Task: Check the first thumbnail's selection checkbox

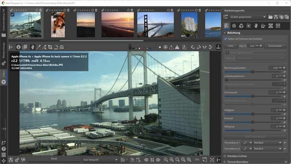Action: pyautogui.click(x=13, y=15)
